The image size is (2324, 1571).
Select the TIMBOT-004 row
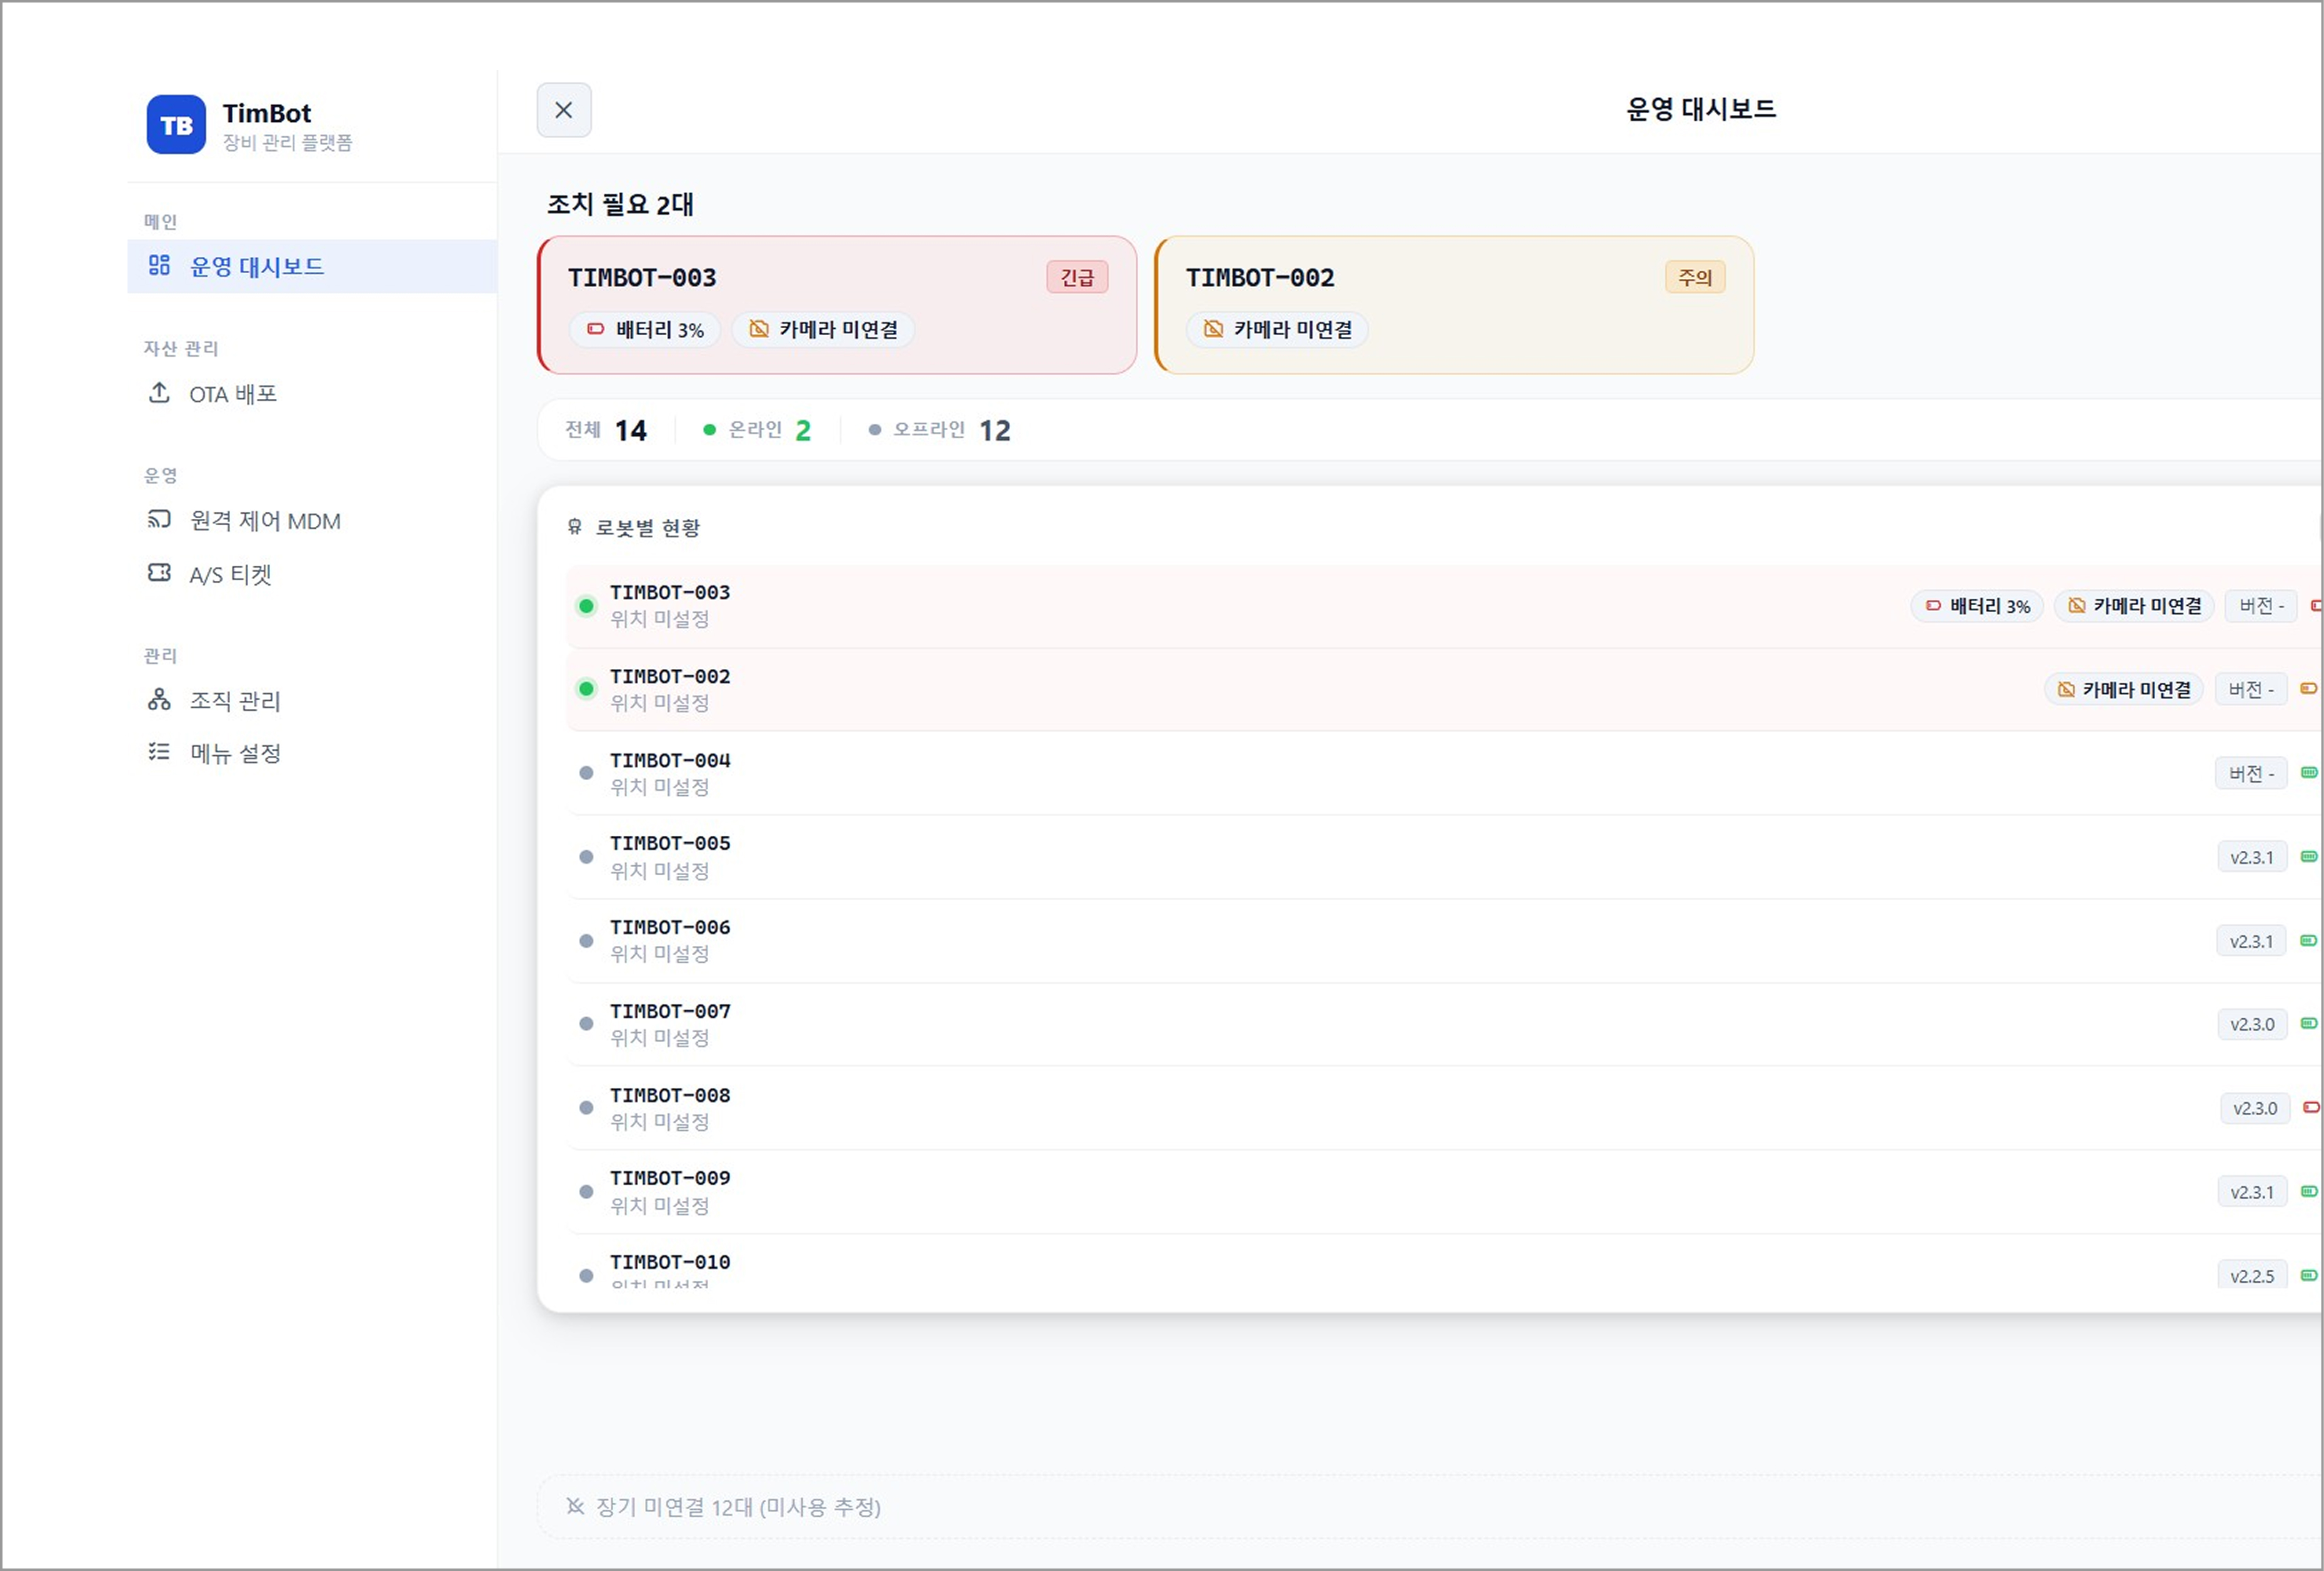click(1443, 773)
